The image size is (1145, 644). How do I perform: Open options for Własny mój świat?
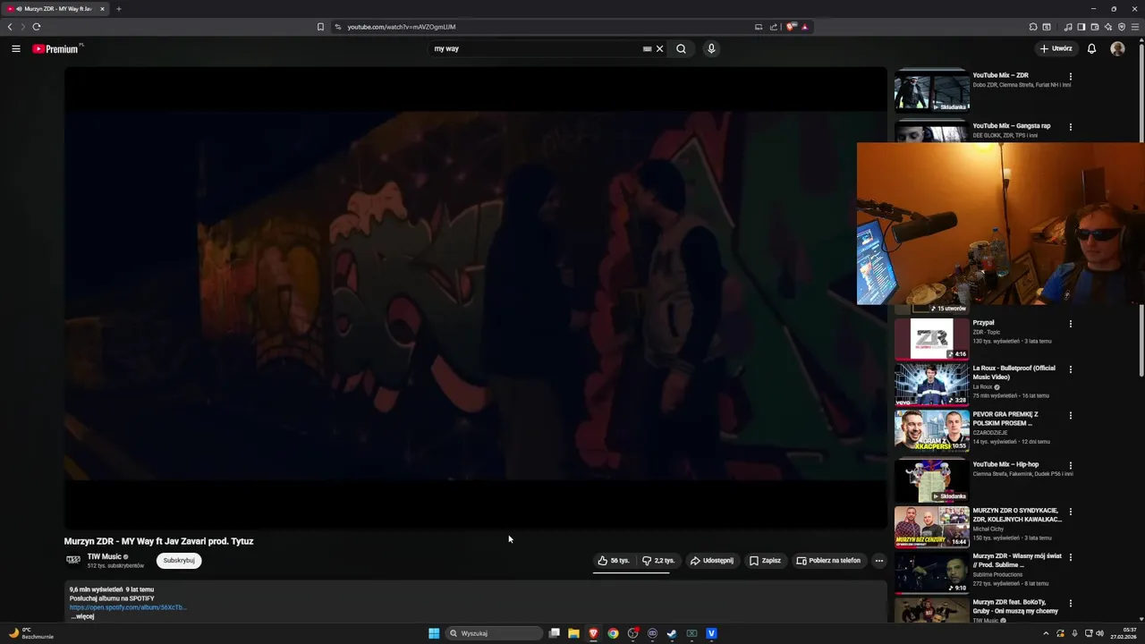point(1071,557)
